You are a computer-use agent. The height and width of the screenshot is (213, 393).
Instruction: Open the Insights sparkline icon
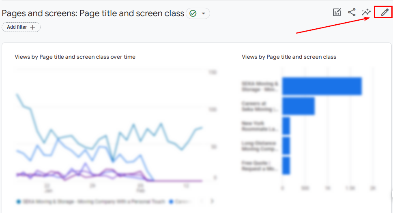coord(366,12)
